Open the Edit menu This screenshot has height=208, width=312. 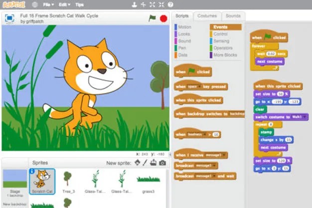64,4
